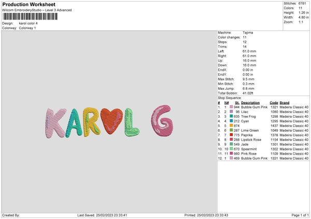Click the embroidered KAROL G design preview
The height and width of the screenshot is (219, 311).
[109, 121]
